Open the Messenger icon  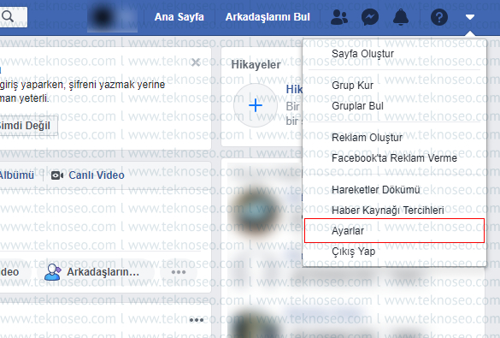coord(370,17)
